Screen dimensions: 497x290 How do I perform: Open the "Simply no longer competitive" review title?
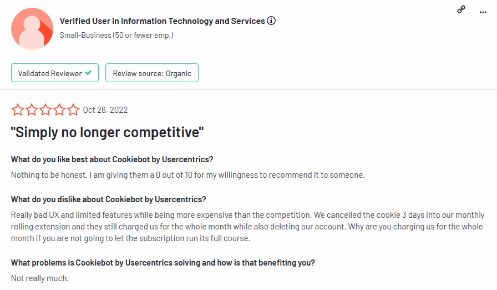pos(108,132)
